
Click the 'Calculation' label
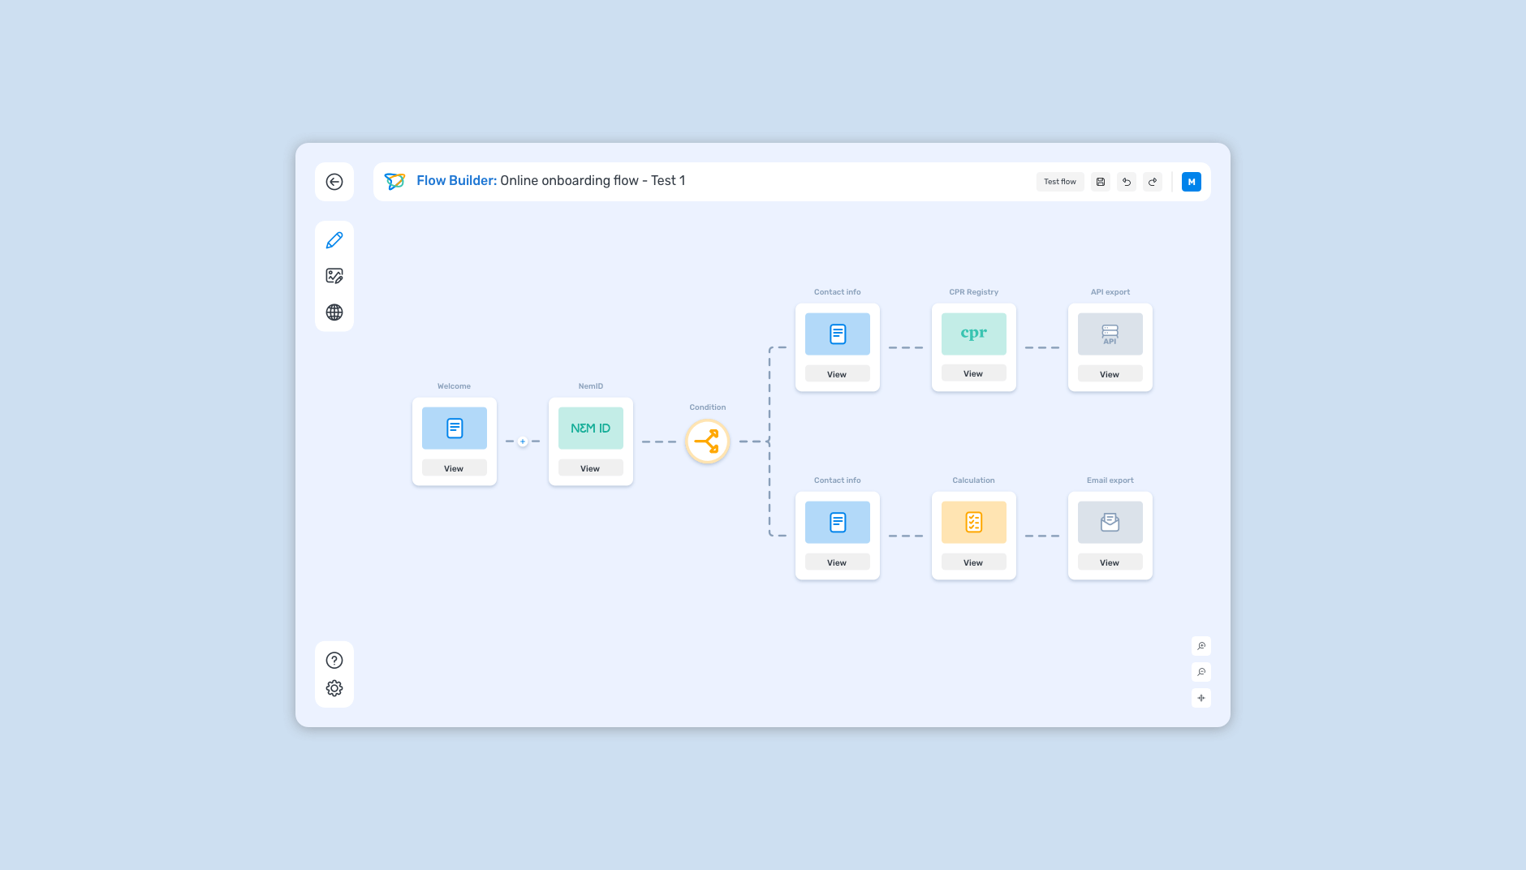974,480
